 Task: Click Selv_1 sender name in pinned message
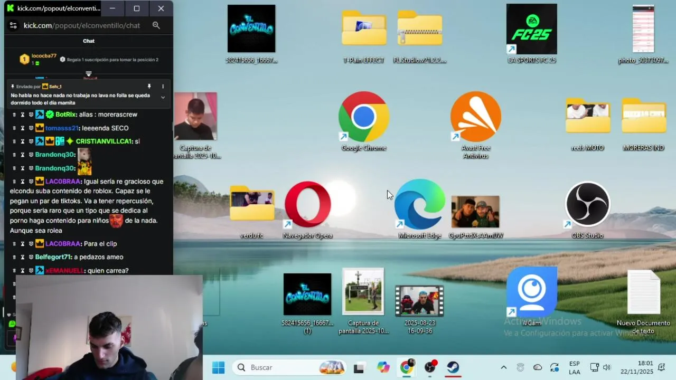tap(55, 87)
